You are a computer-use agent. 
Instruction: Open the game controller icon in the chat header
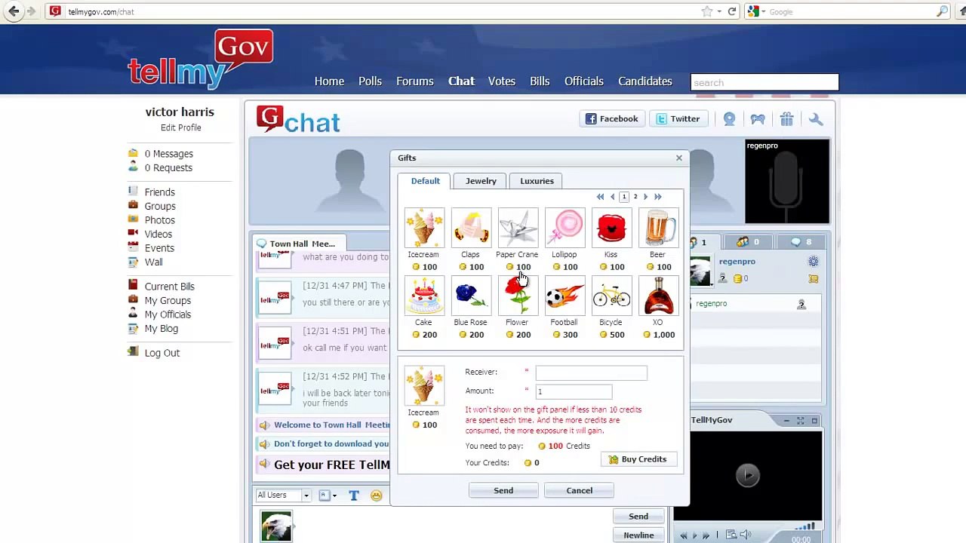tap(758, 119)
